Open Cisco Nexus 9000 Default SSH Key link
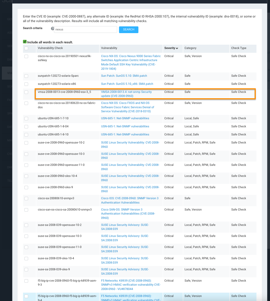Image resolution: width=270 pixels, height=301 pixels. tap(131, 62)
